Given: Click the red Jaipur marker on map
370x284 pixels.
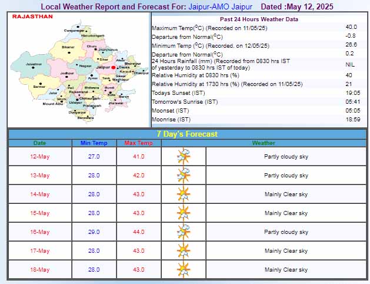Looking at the screenshot, I should click(x=114, y=68).
